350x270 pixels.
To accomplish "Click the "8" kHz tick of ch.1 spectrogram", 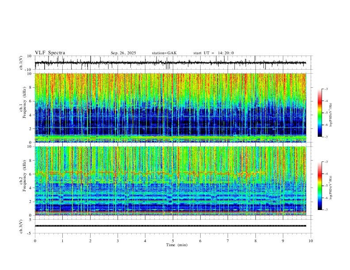I will pyautogui.click(x=31, y=87).
